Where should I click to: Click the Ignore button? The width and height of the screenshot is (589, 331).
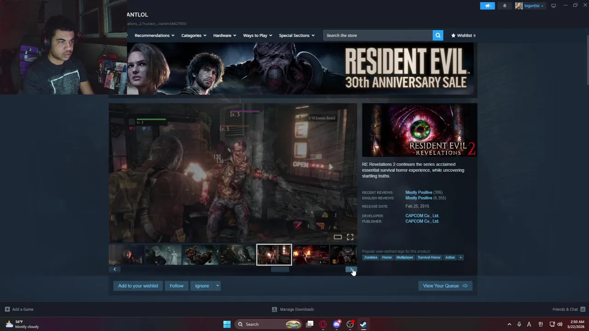coord(202,286)
